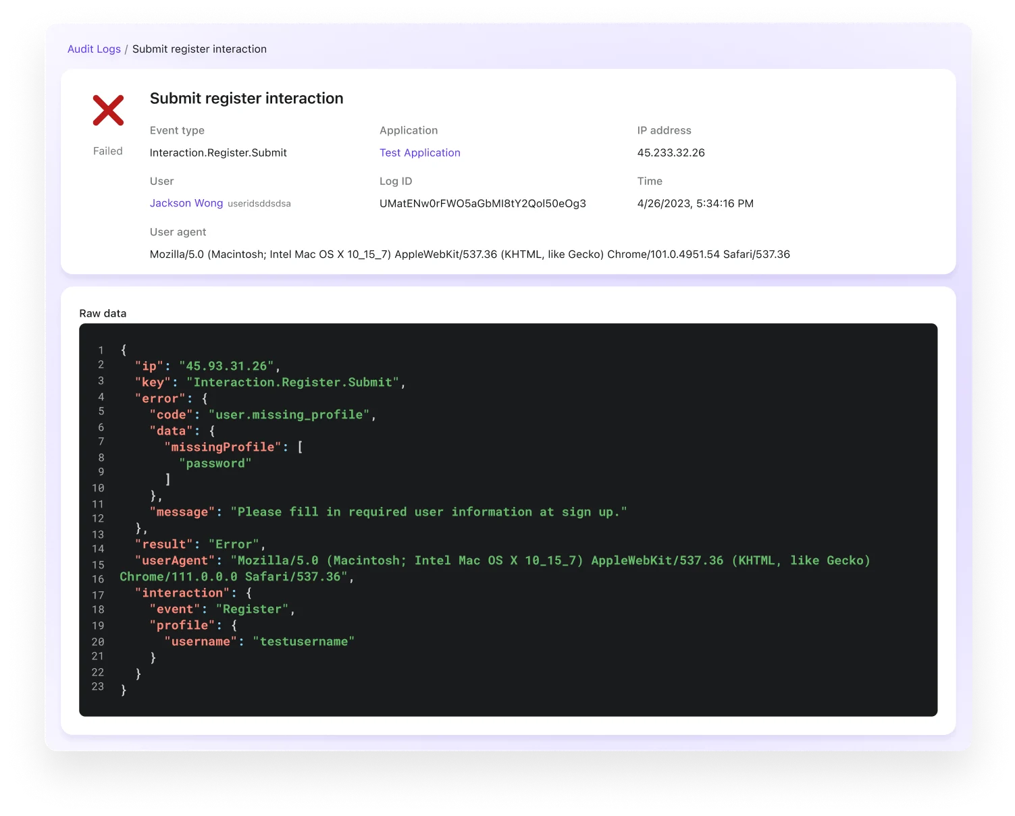Click the Raw data section label
This screenshot has width=1015, height=816.
[x=103, y=313]
